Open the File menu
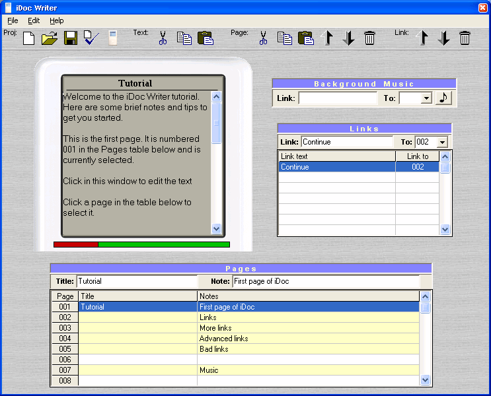The height and width of the screenshot is (396, 491). click(13, 20)
